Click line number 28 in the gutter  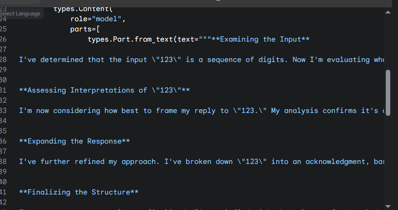3,60
